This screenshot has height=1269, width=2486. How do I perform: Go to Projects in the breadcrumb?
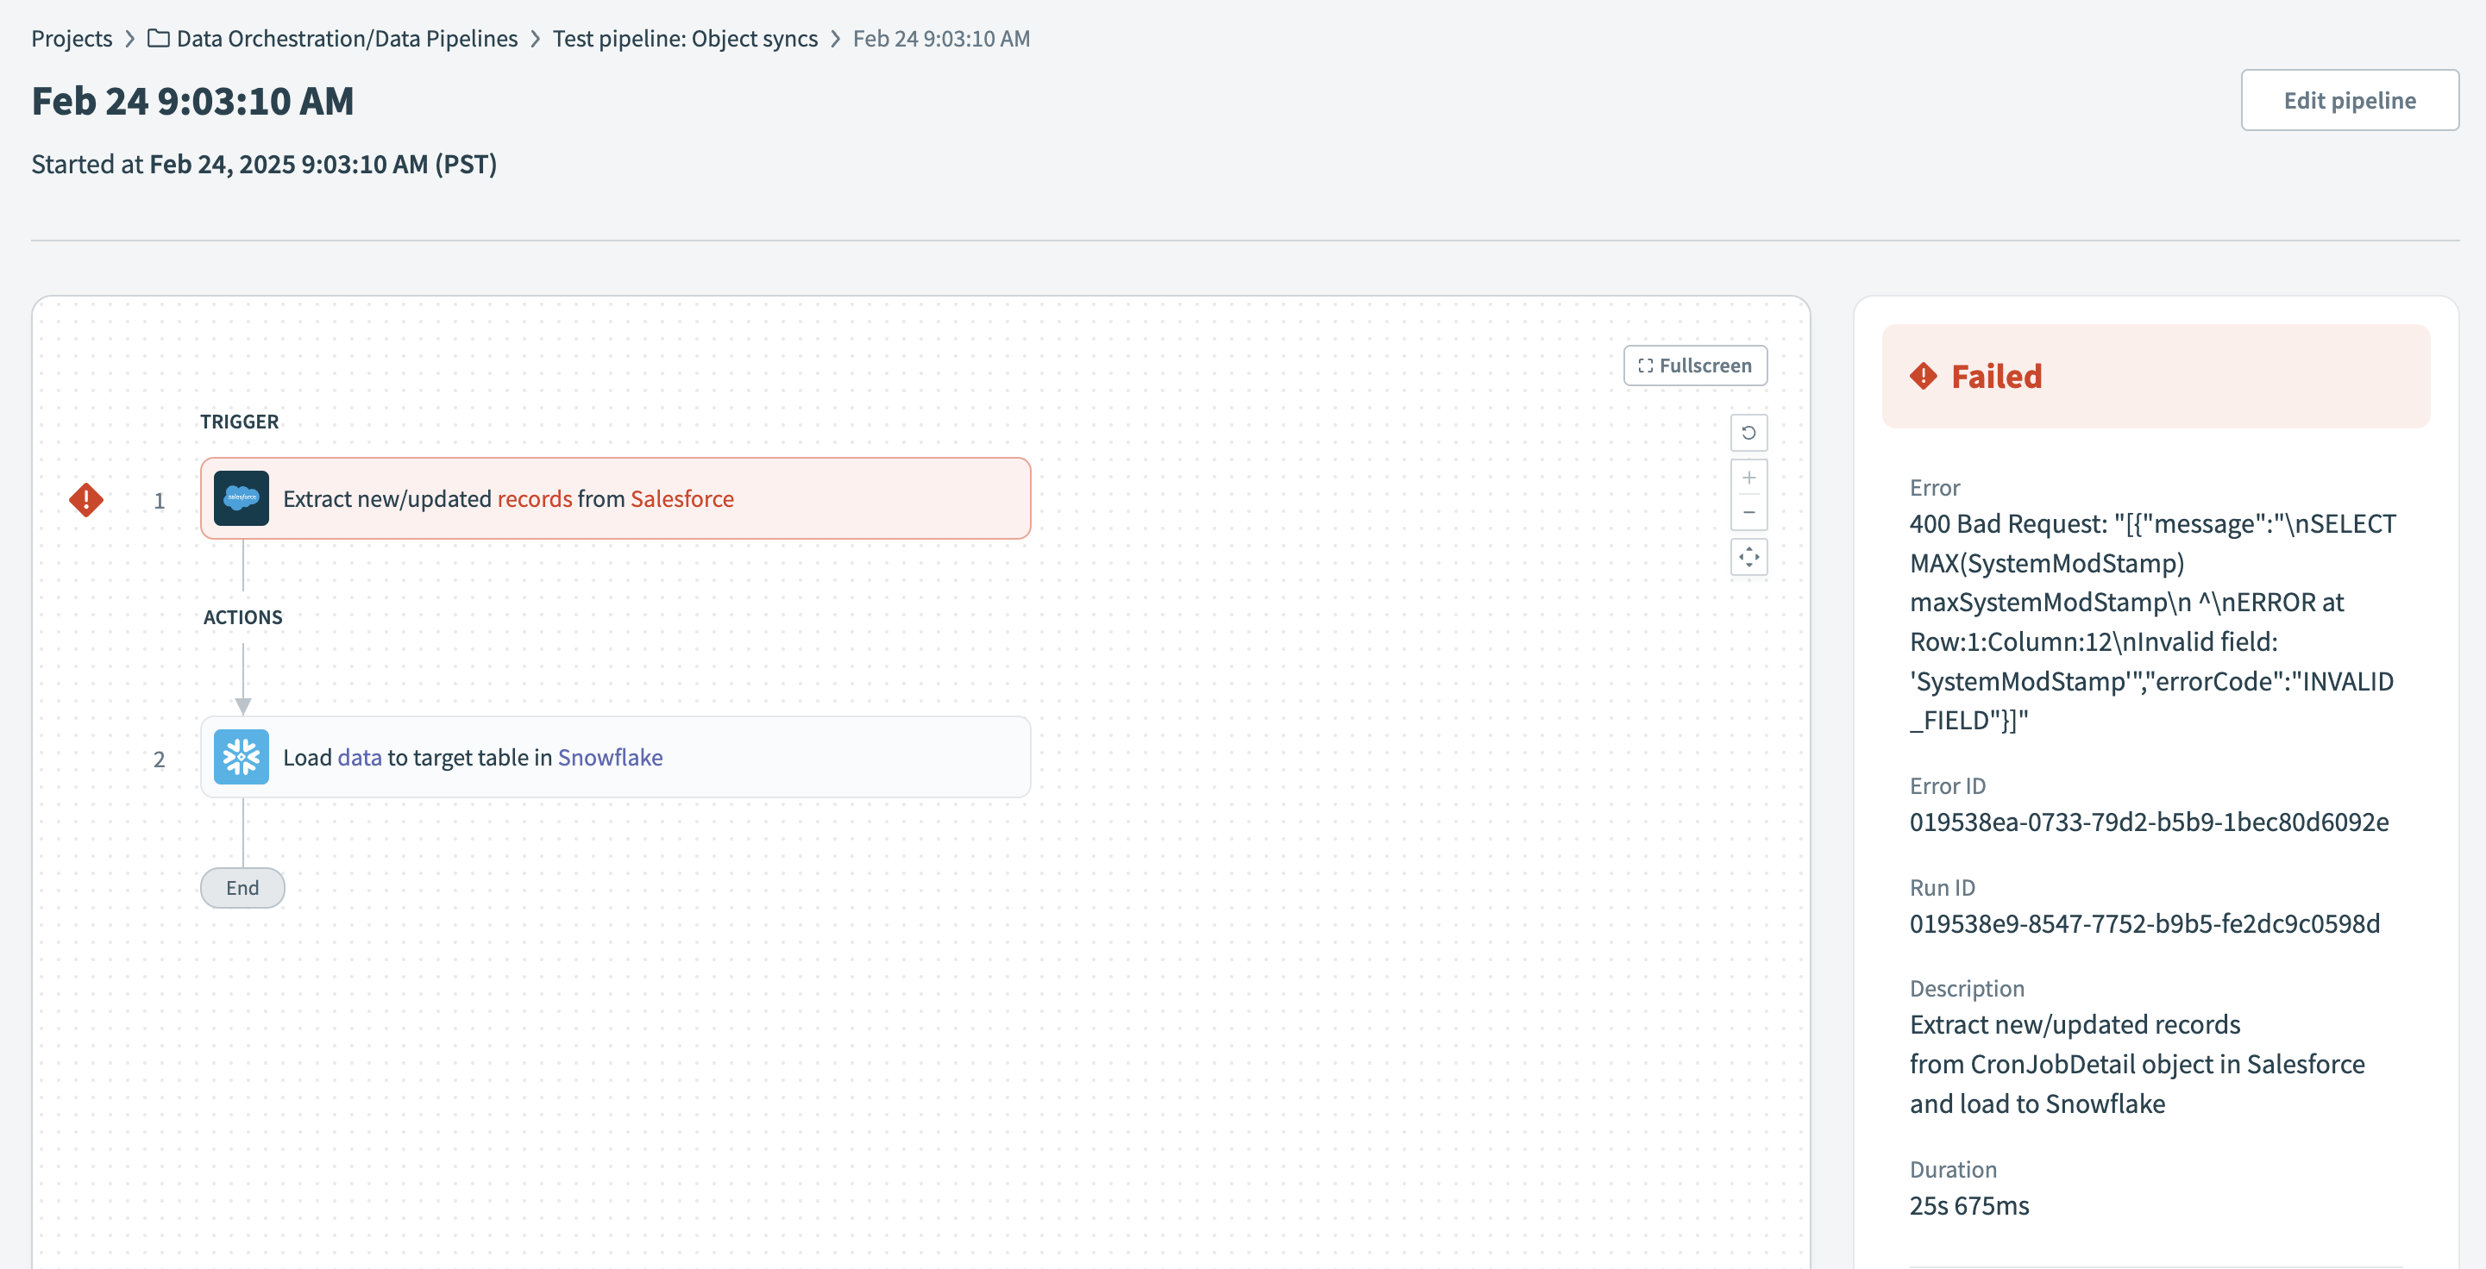tap(72, 39)
